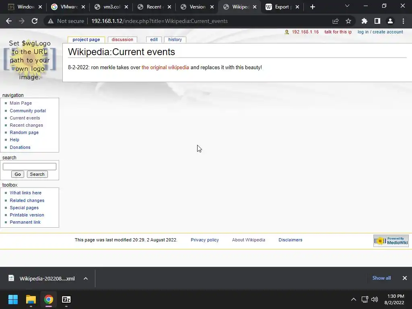Click the network tray icon
Screen dimensions: 412x309
click(365, 299)
